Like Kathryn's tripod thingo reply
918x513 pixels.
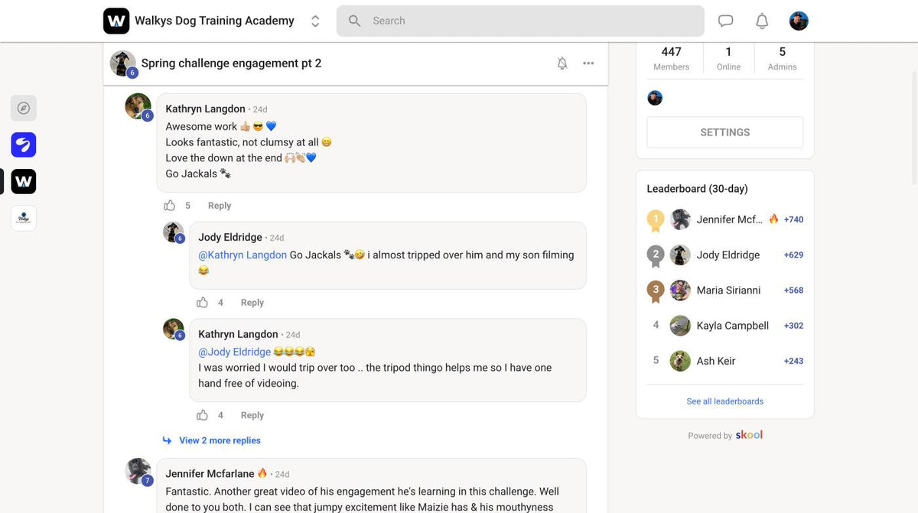click(x=203, y=415)
